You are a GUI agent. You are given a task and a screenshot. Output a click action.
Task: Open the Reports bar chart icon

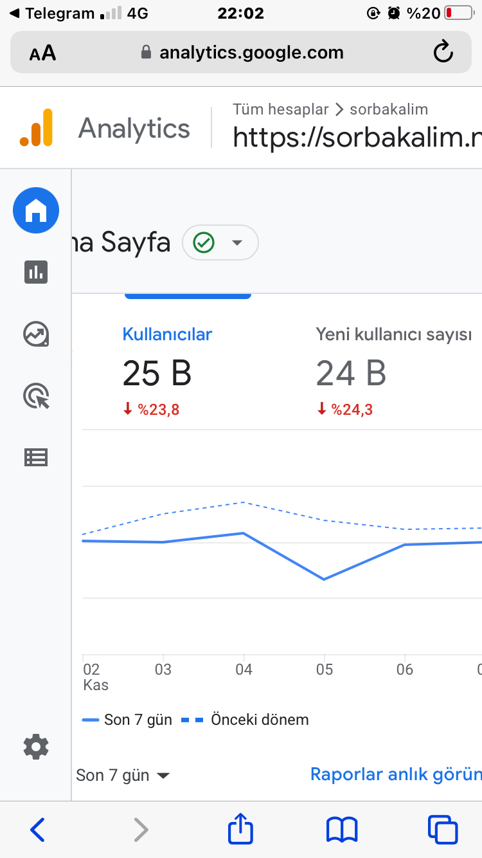[x=36, y=272]
